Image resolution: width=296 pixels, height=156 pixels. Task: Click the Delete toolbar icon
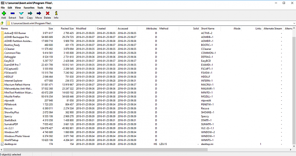[x=48, y=13]
